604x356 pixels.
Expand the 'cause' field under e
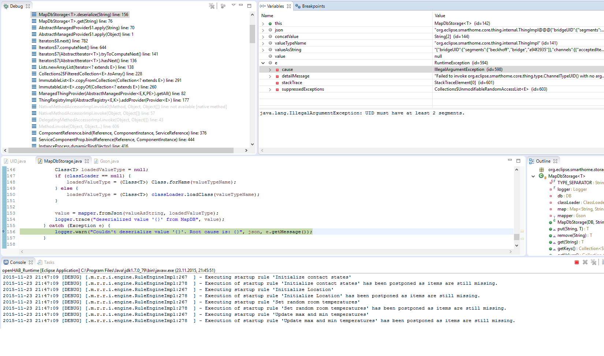[x=270, y=69]
